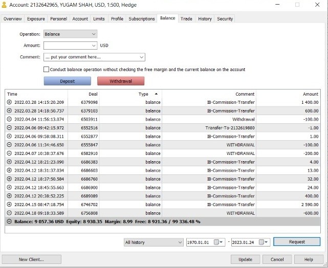Image resolution: width=328 pixels, height=268 pixels.
Task: Open the end date calendar picker icon
Action: pyautogui.click(x=261, y=242)
